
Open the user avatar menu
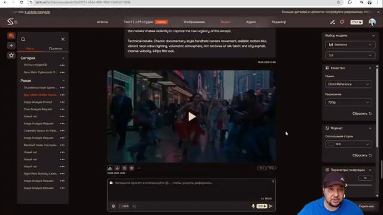tap(372, 22)
